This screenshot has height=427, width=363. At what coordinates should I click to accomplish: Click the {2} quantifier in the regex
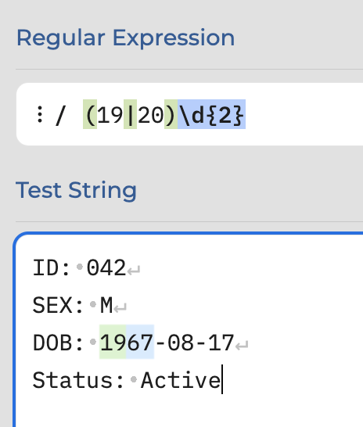click(225, 114)
